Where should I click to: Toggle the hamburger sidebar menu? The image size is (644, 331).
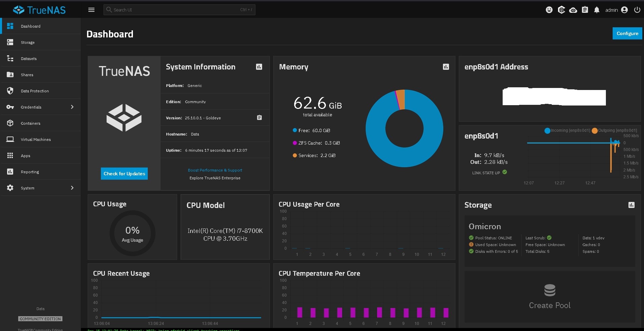pyautogui.click(x=91, y=10)
